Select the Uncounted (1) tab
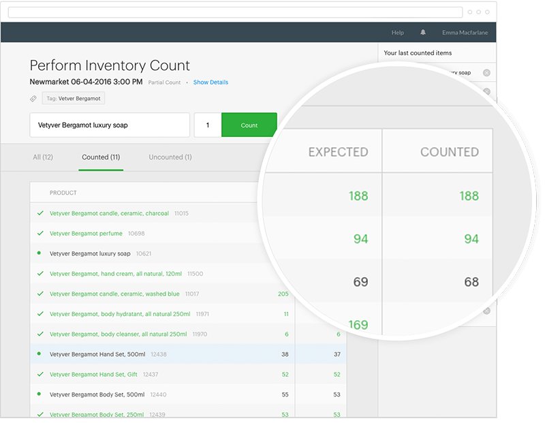This screenshot has width=545, height=423. point(170,157)
